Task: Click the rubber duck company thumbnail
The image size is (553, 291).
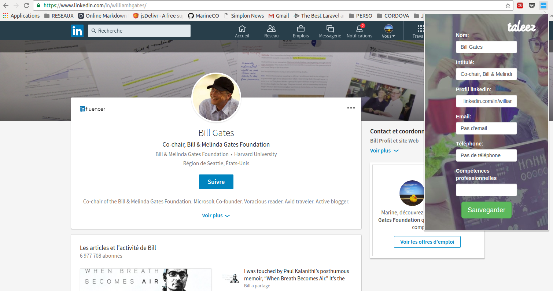Action: 412,193
